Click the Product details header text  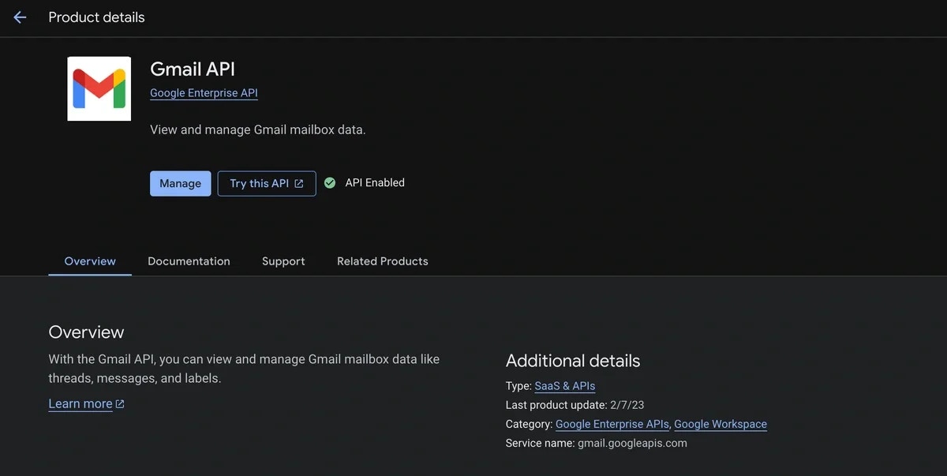[x=96, y=17]
